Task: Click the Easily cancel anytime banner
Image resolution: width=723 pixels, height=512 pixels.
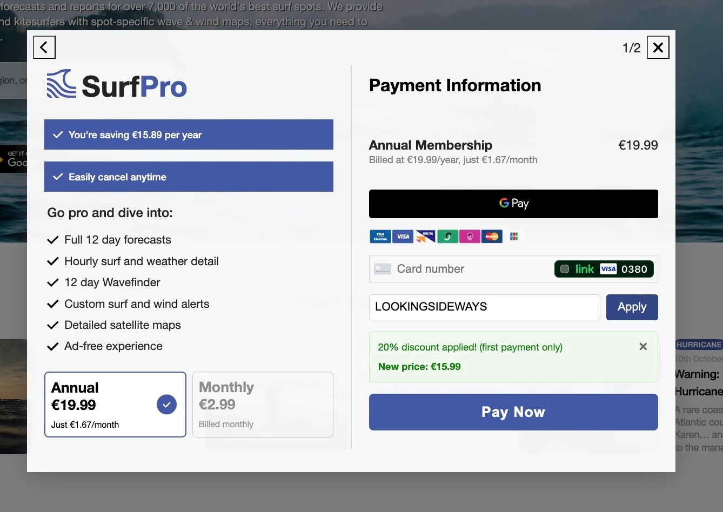Action: pos(189,177)
